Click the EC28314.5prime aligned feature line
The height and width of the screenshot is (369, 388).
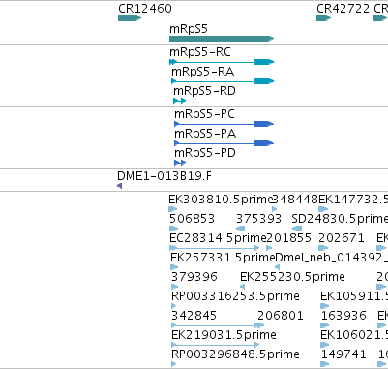[214, 248]
